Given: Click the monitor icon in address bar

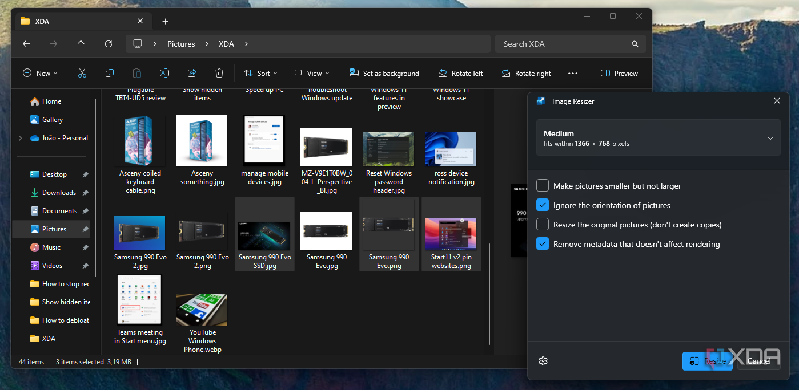Looking at the screenshot, I should point(137,44).
